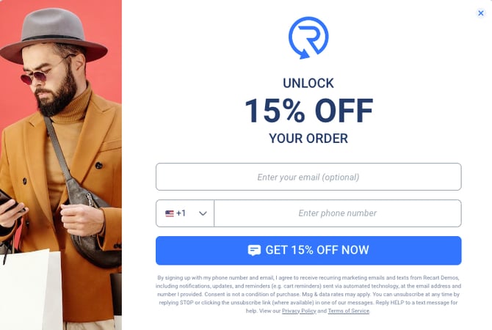Click the consent disclaimer paragraph
This screenshot has width=492, height=330.
pyautogui.click(x=308, y=294)
